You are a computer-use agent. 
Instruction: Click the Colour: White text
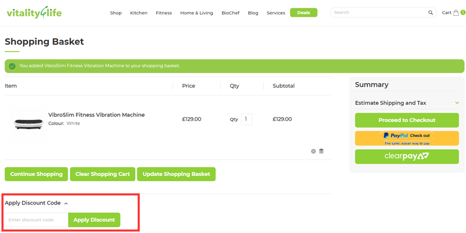pyautogui.click(x=64, y=123)
